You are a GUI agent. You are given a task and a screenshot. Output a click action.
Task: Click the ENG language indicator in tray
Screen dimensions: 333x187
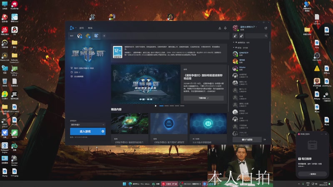(x=308, y=184)
